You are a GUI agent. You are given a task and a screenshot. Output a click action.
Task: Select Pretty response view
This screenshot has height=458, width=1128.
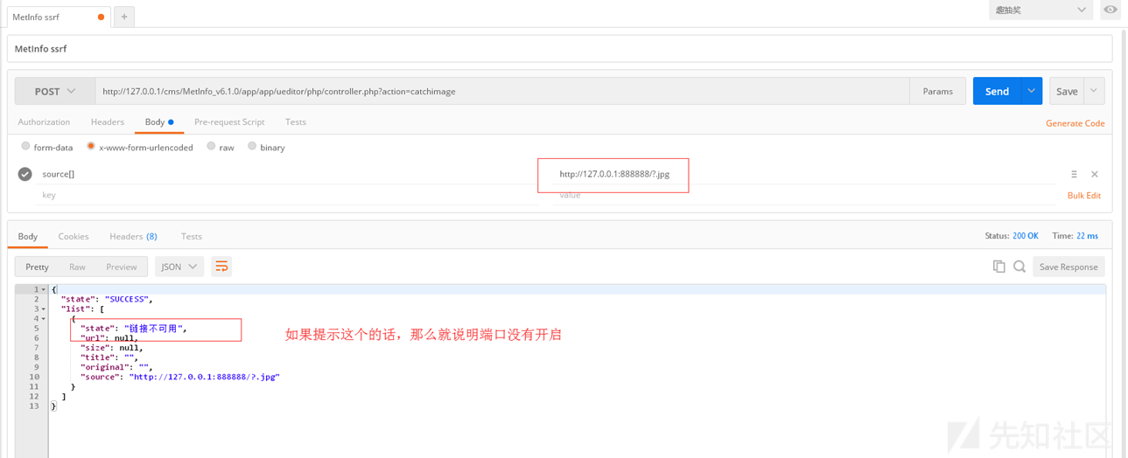38,267
